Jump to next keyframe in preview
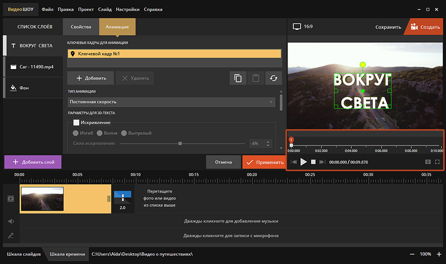The image size is (446, 264). point(322,162)
